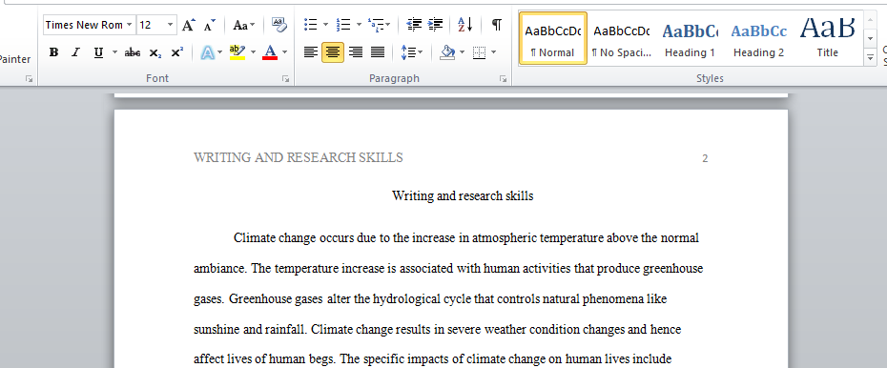
Task: Open the Font dialog launcher
Action: click(x=286, y=80)
